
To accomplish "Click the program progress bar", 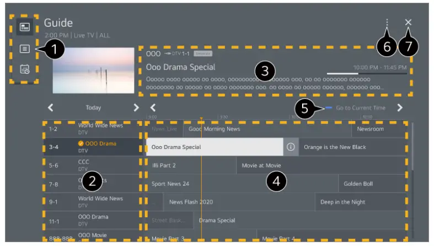I will pyautogui.click(x=367, y=73).
